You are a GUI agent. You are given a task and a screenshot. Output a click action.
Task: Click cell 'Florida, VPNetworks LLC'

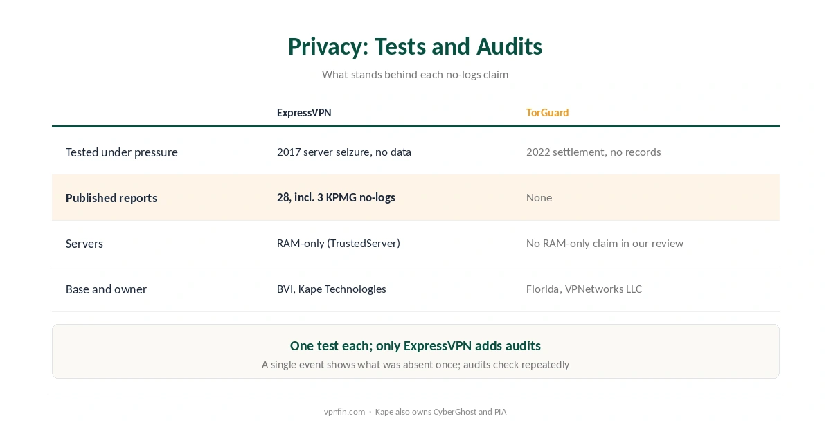point(584,289)
